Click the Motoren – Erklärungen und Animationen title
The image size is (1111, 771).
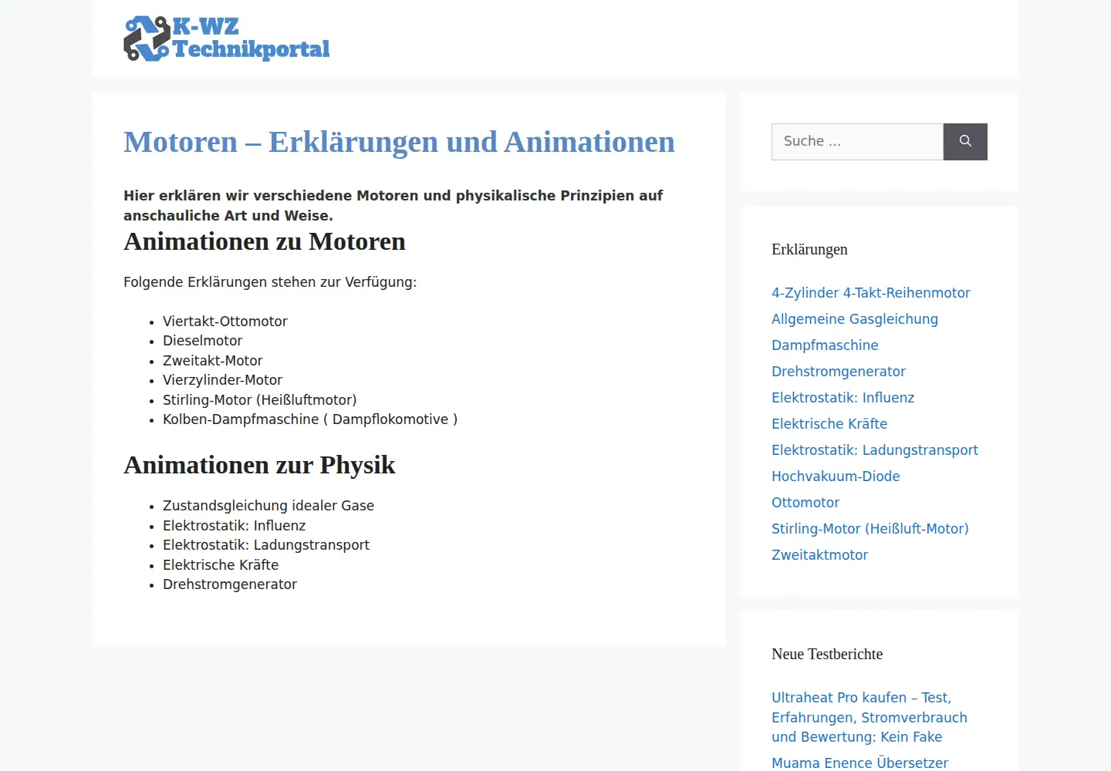[399, 142]
